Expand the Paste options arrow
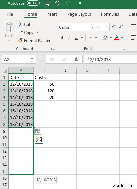The width and height of the screenshot is (137, 189). [10, 41]
